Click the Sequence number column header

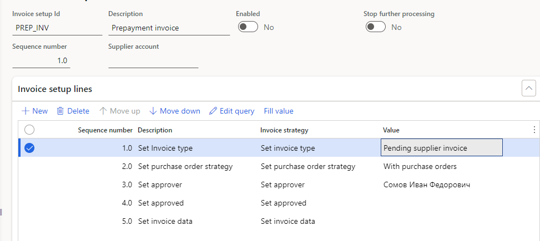click(x=105, y=130)
